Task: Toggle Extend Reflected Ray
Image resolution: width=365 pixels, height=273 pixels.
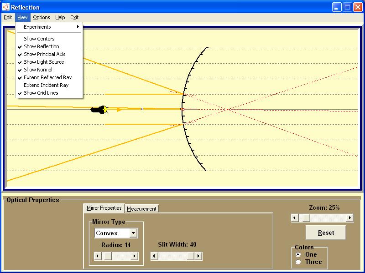Action: pyautogui.click(x=49, y=77)
